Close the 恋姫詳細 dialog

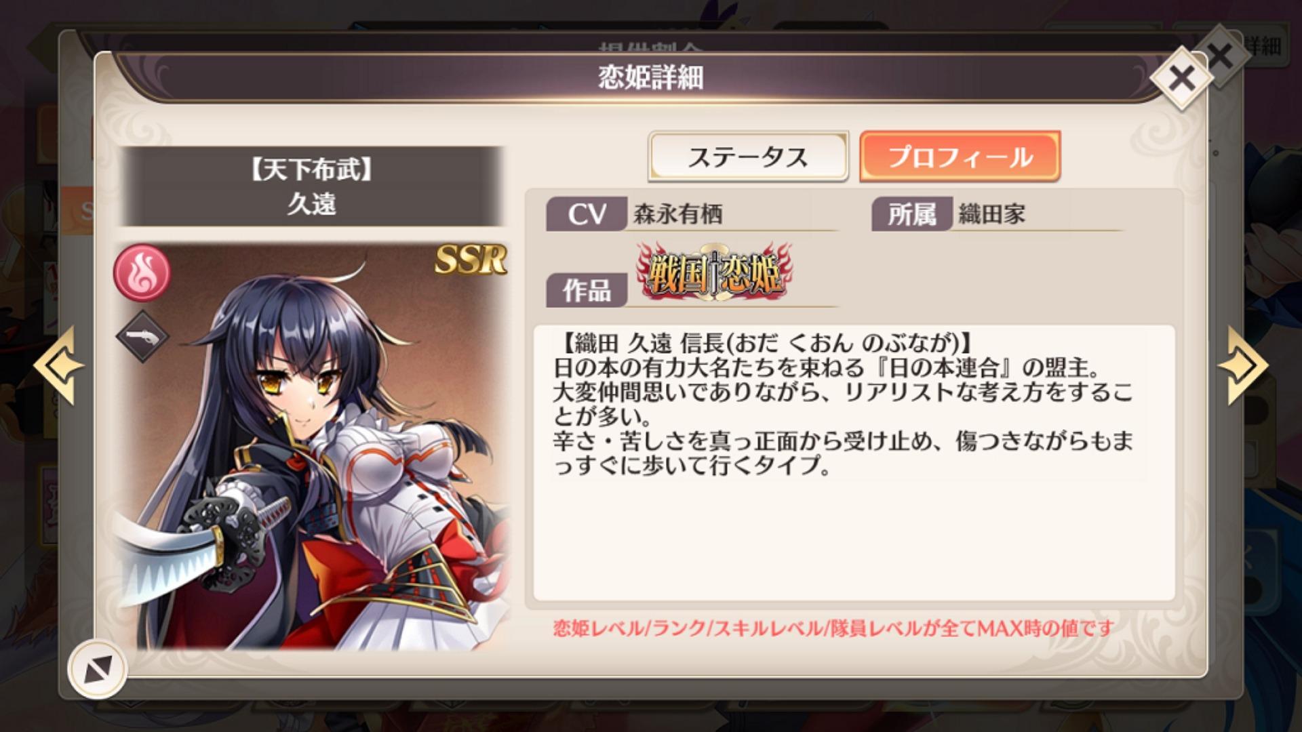pos(1181,79)
